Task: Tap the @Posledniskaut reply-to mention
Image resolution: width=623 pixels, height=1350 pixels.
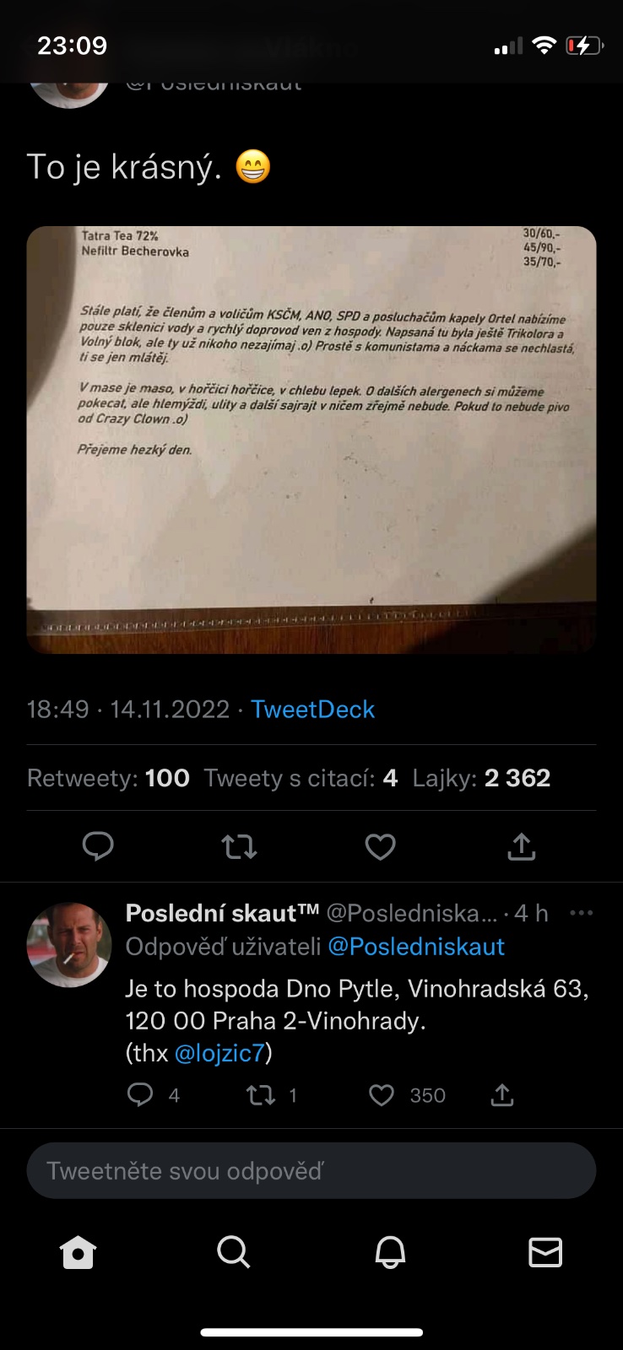Action: coord(415,947)
